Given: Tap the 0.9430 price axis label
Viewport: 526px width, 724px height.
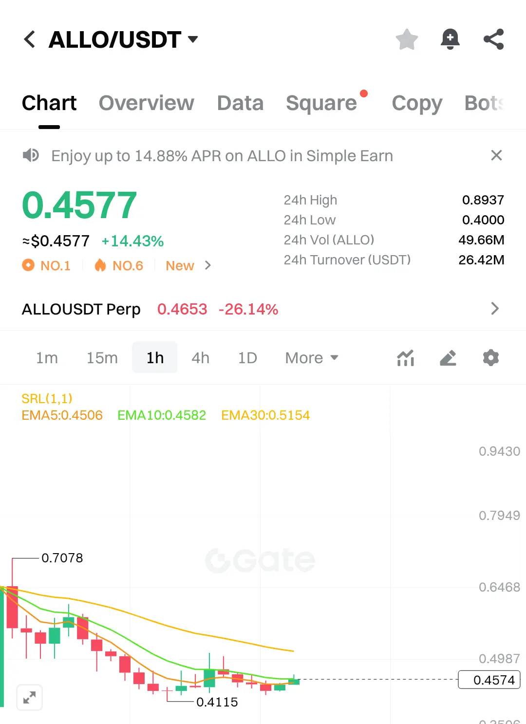Looking at the screenshot, I should [x=499, y=451].
